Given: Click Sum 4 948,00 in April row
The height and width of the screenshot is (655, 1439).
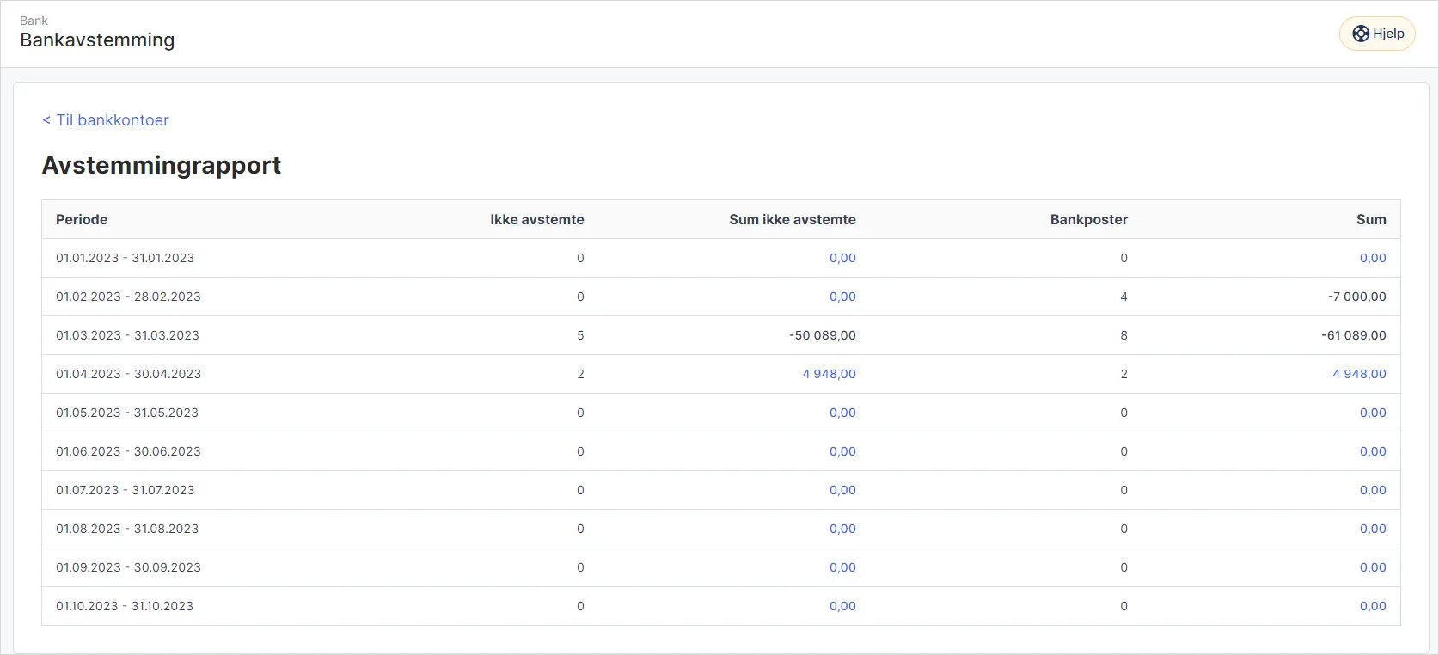Looking at the screenshot, I should pos(1359,374).
